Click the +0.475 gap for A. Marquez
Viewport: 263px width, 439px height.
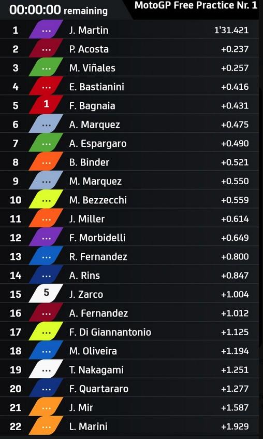(x=235, y=125)
